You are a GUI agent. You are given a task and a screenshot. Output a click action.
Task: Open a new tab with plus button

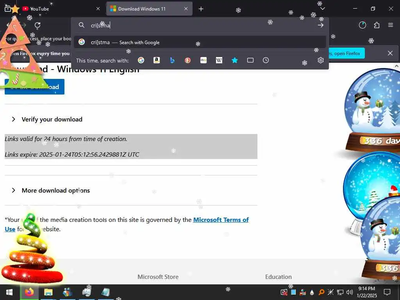click(x=201, y=9)
